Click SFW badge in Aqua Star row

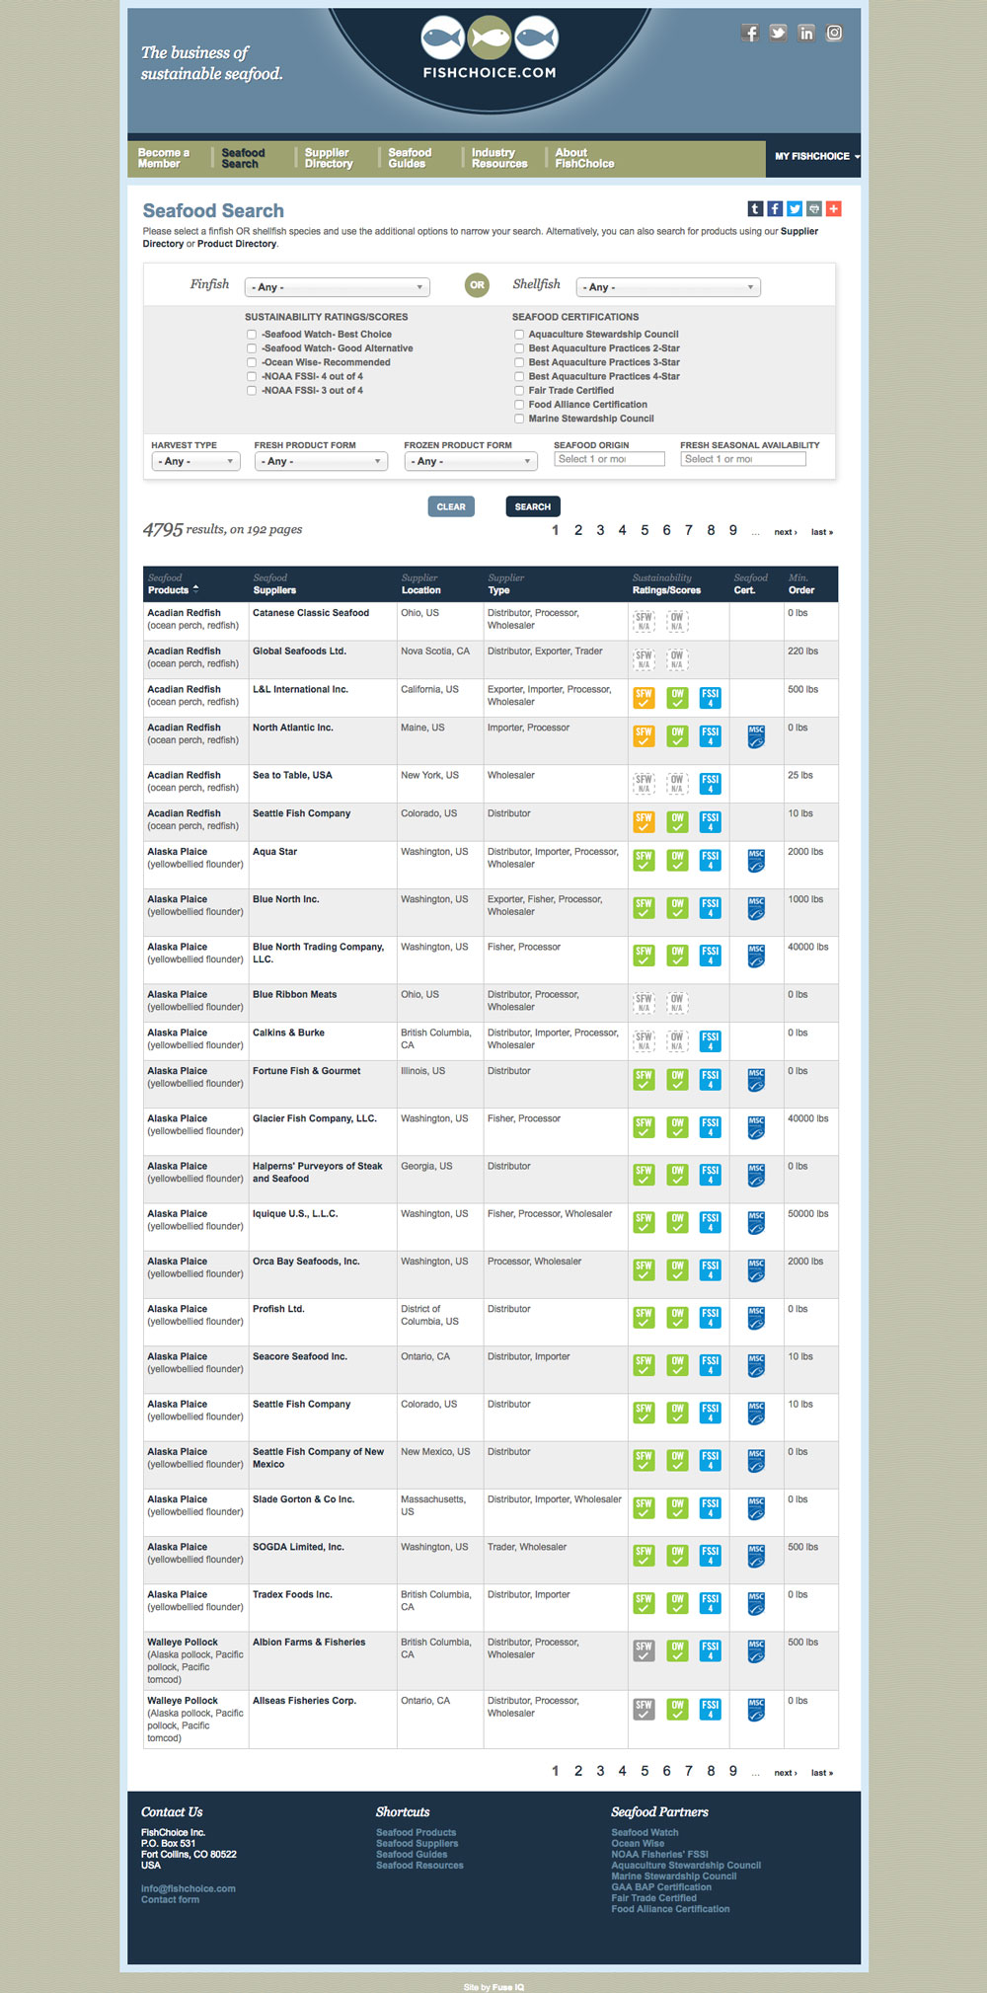644,860
